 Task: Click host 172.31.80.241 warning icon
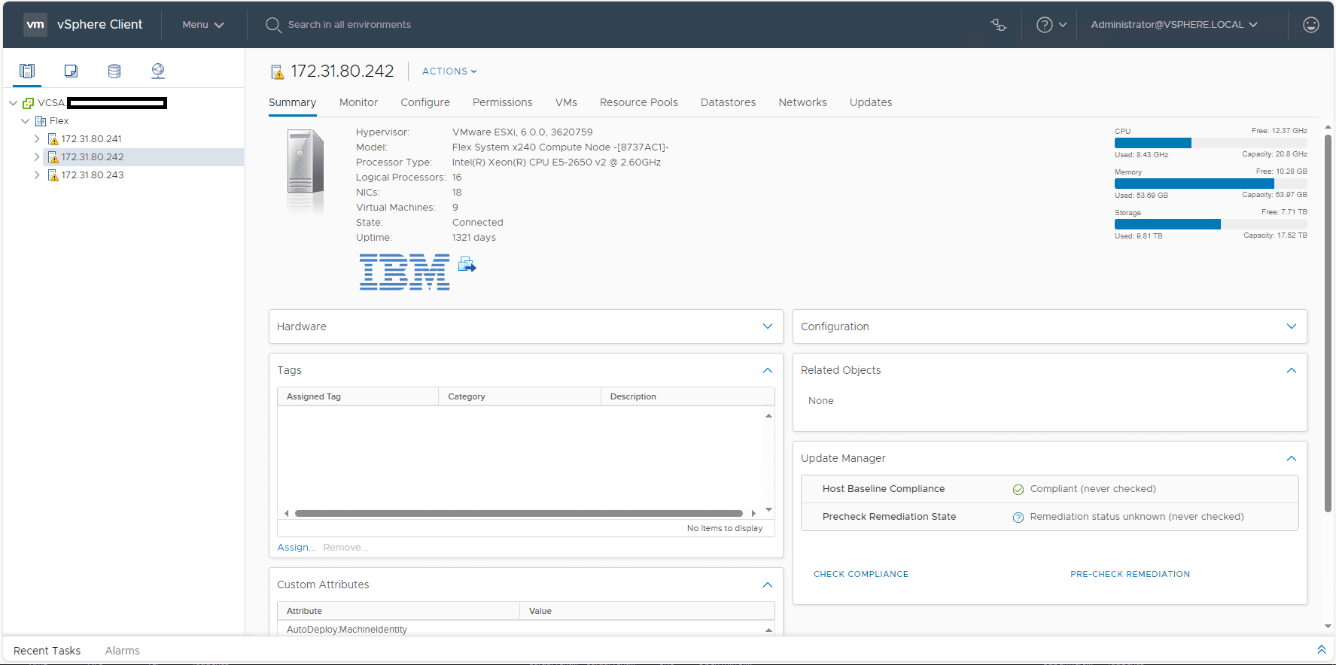(x=53, y=139)
